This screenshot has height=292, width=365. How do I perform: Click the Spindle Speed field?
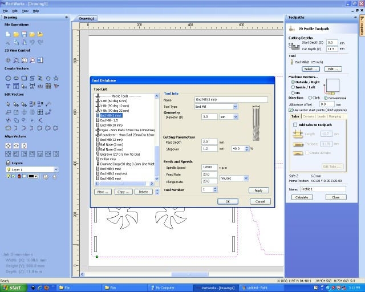pos(209,167)
